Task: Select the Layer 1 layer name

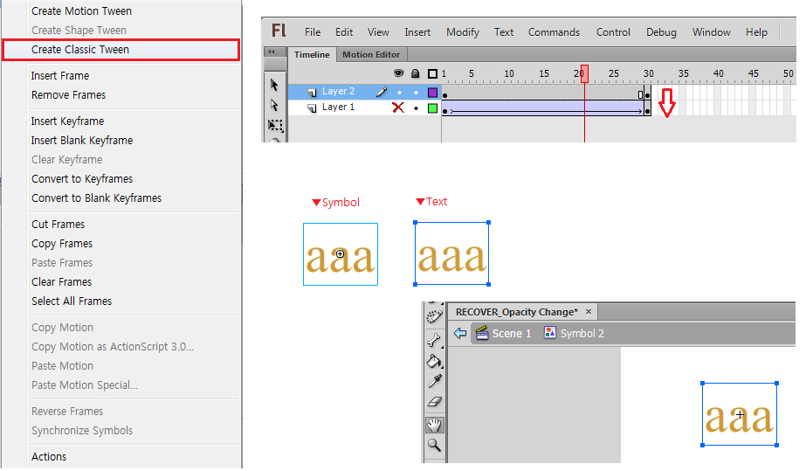Action: coord(338,107)
